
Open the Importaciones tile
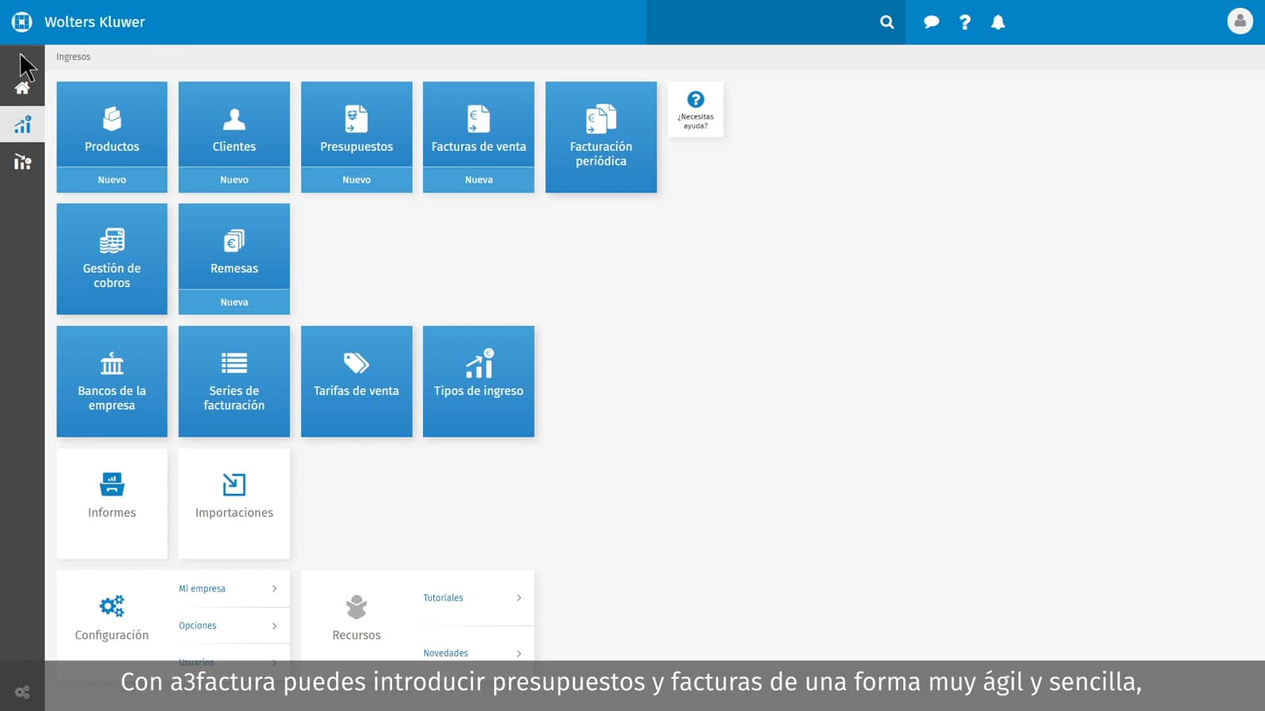[234, 503]
